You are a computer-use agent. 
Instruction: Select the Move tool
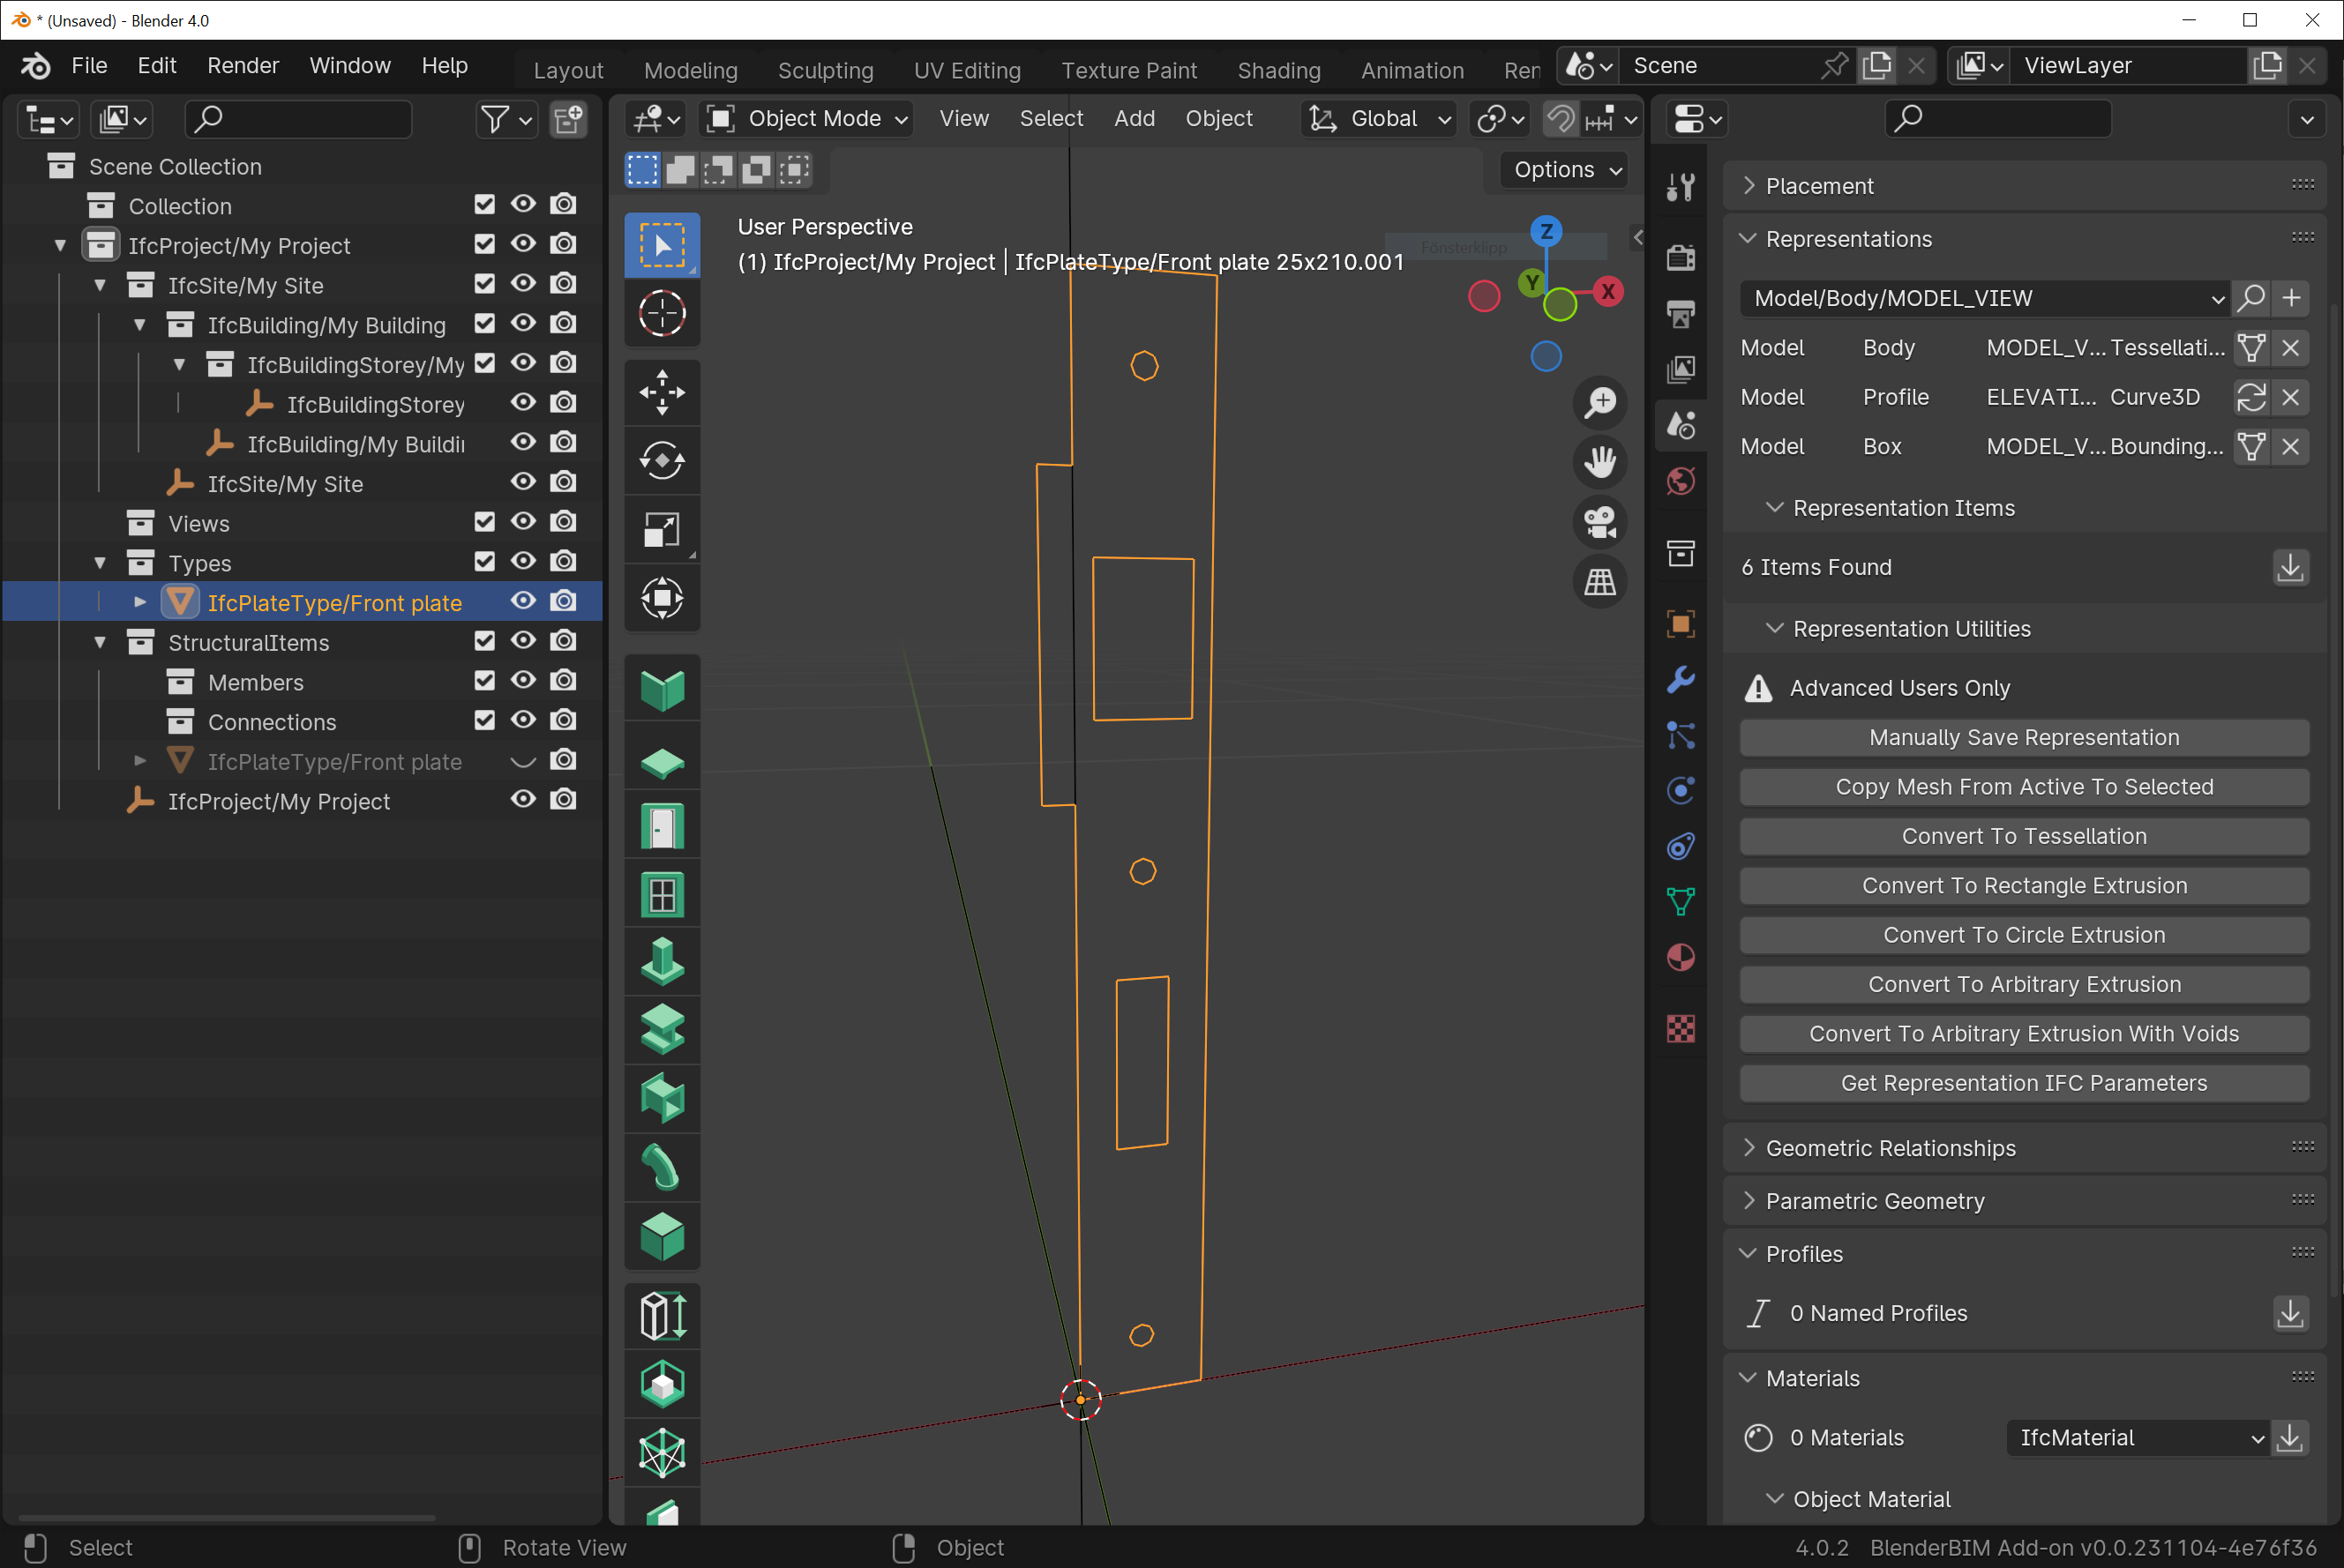(662, 392)
